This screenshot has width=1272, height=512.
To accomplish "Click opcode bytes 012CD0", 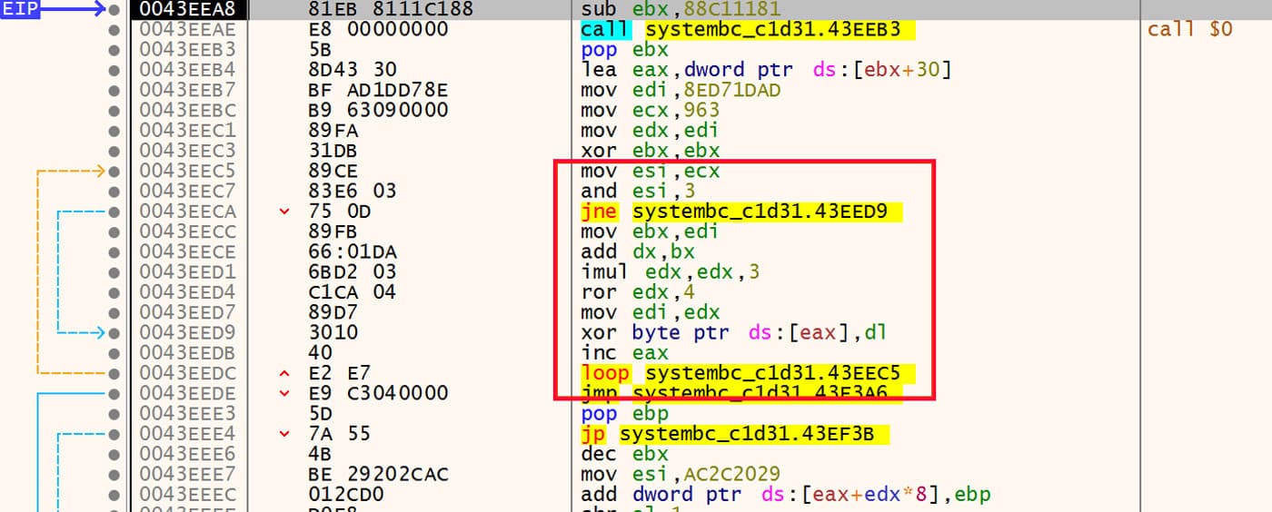I will (x=346, y=494).
